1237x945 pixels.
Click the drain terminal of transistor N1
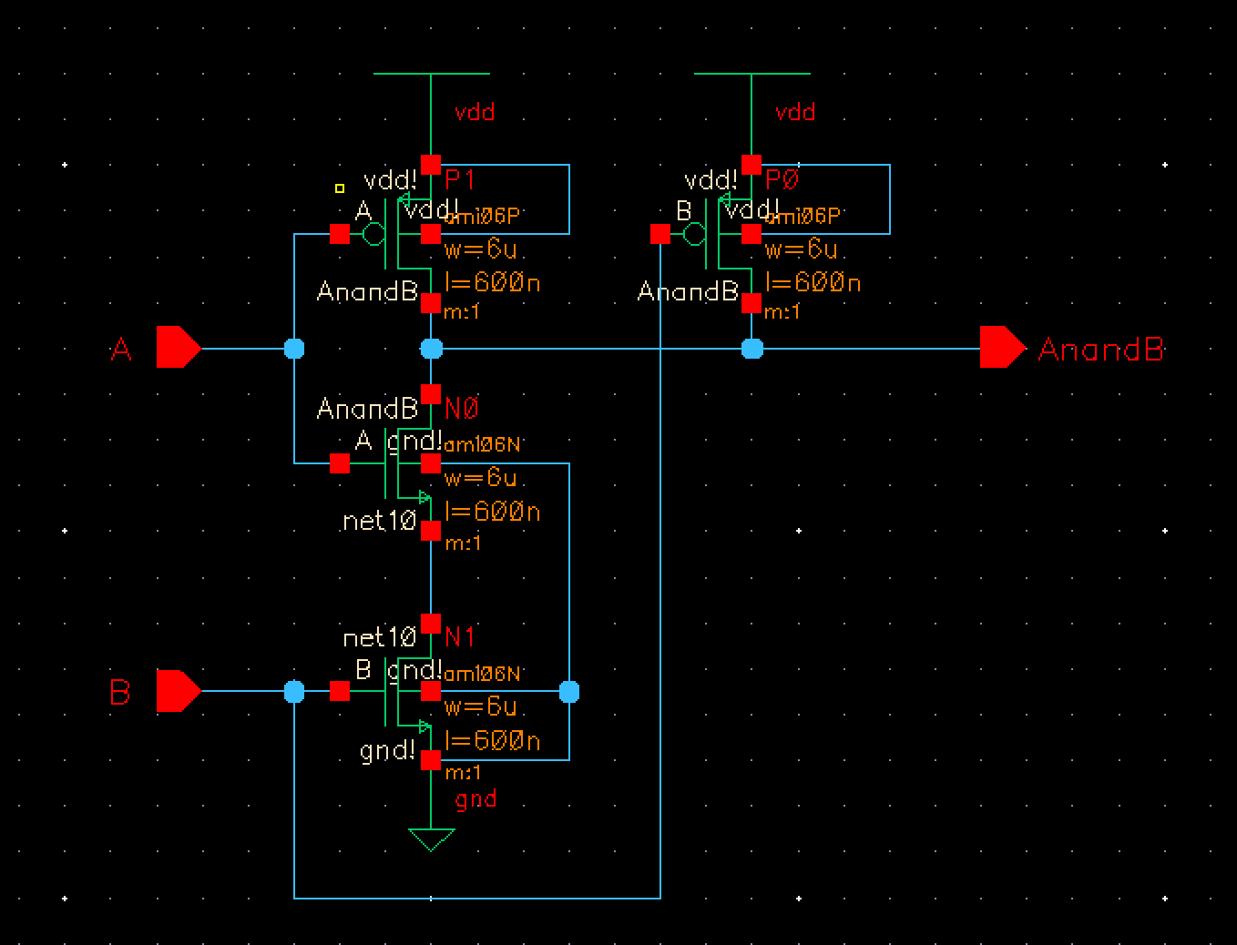coord(432,624)
